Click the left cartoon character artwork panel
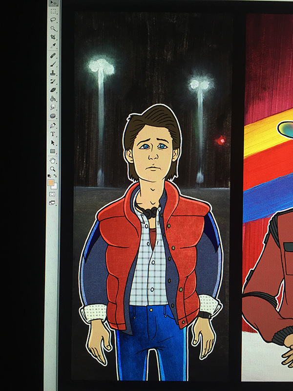Viewport: 293px width, 391px height. pyautogui.click(x=151, y=196)
